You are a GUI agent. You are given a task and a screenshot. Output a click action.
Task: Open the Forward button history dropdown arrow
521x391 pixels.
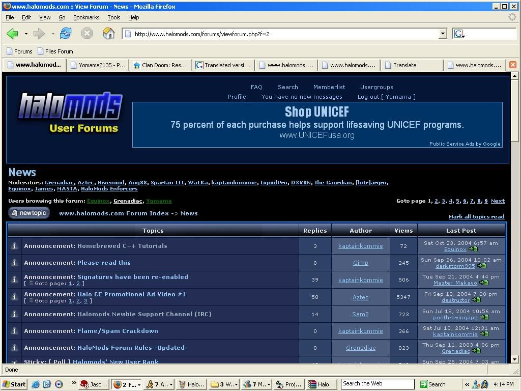point(53,34)
